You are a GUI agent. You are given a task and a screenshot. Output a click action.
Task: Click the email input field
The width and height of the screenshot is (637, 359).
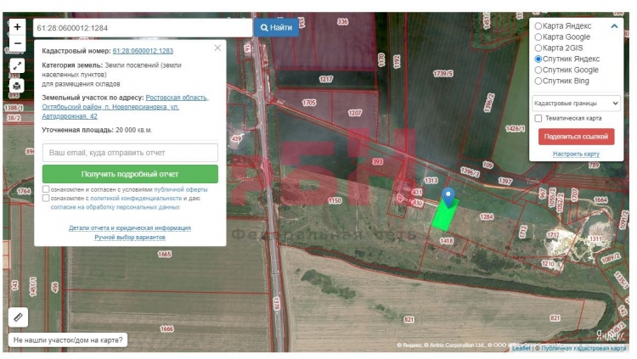130,152
